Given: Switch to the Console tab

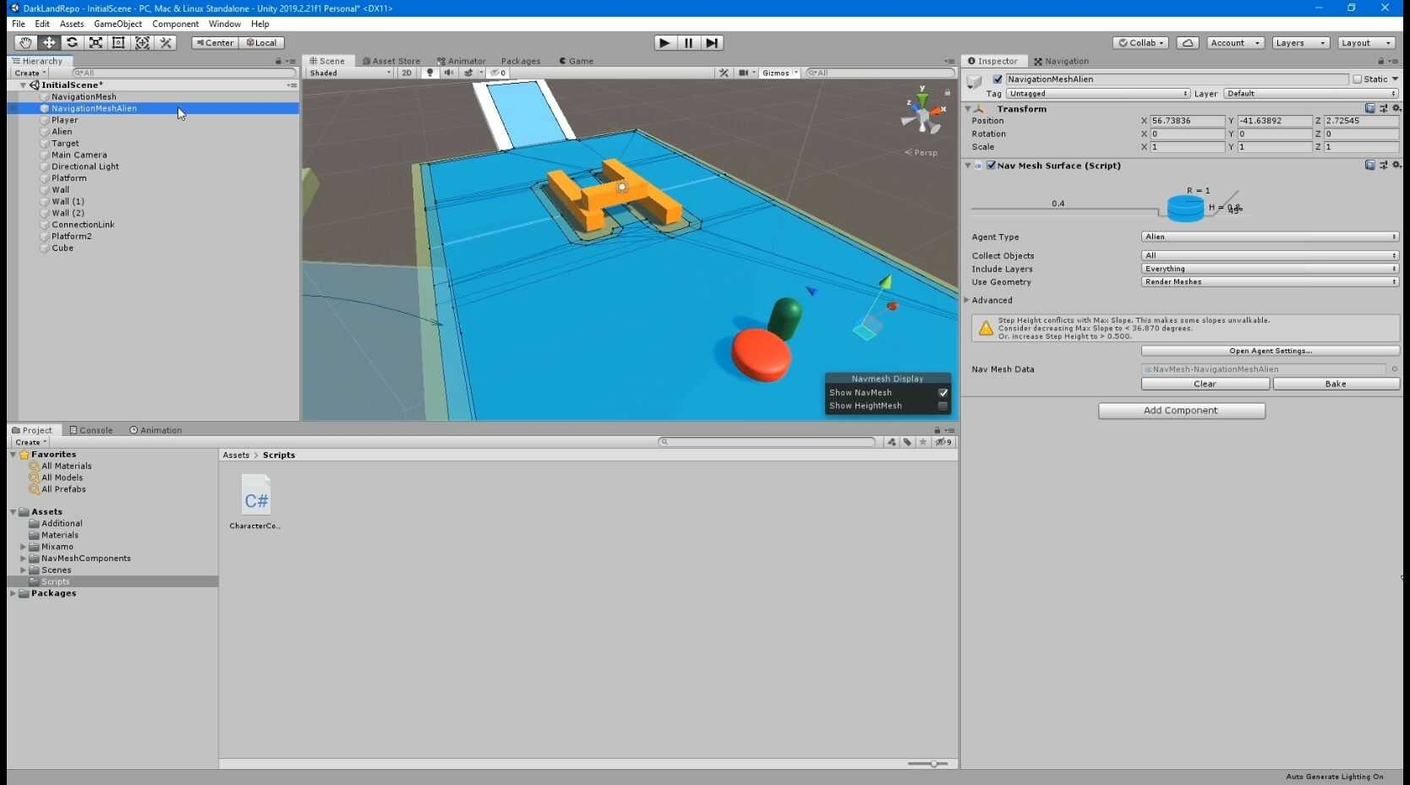Looking at the screenshot, I should coord(91,430).
